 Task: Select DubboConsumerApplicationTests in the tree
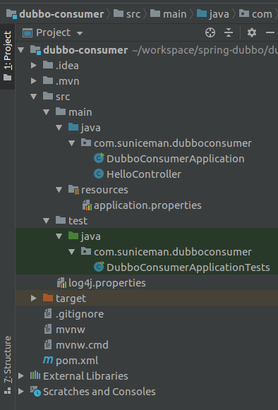(188, 267)
